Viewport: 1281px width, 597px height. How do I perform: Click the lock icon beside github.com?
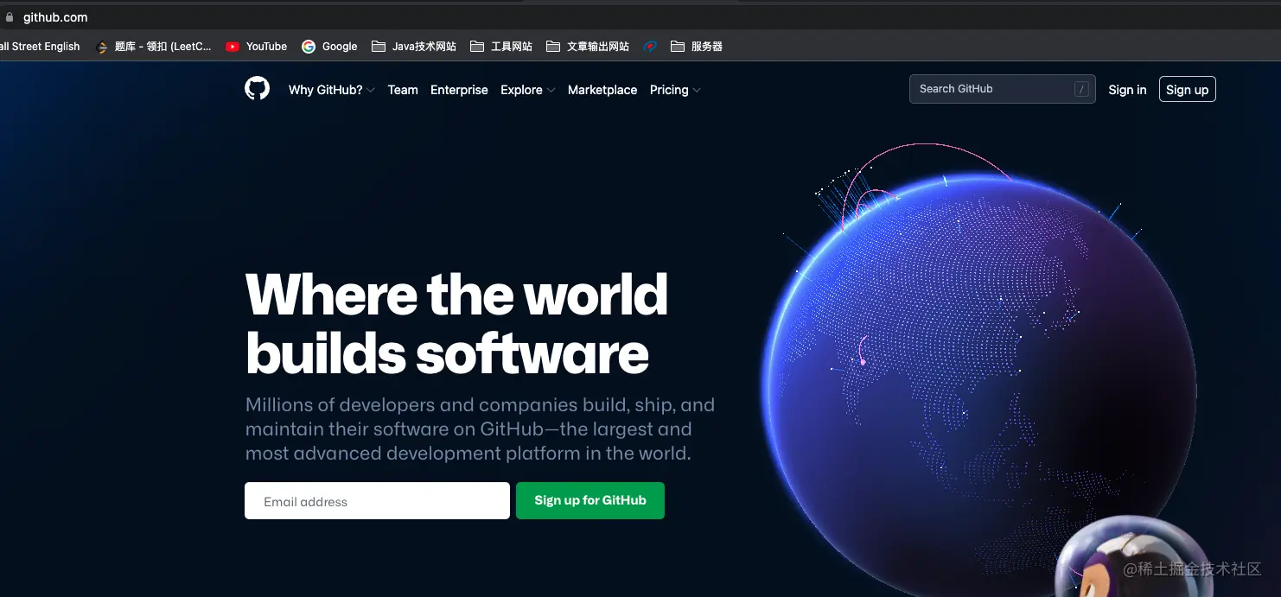[10, 17]
